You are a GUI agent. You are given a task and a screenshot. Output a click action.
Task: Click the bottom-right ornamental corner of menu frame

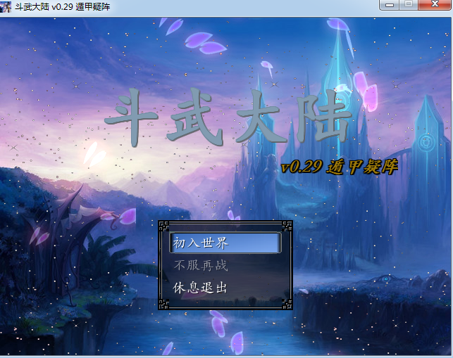pyautogui.click(x=287, y=304)
